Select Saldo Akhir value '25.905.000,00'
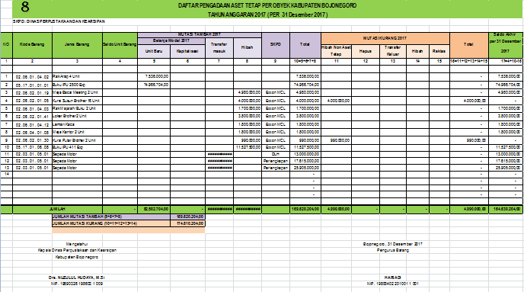The width and height of the screenshot is (524, 292). [505, 168]
